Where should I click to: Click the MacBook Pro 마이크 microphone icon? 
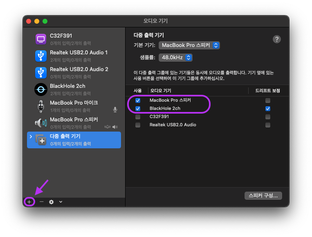[x=41, y=106]
